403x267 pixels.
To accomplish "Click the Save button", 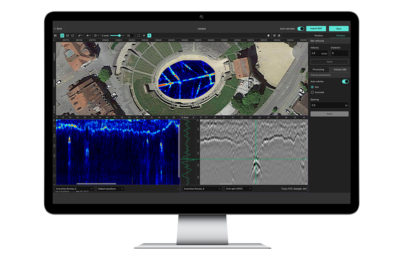I will tap(339, 28).
